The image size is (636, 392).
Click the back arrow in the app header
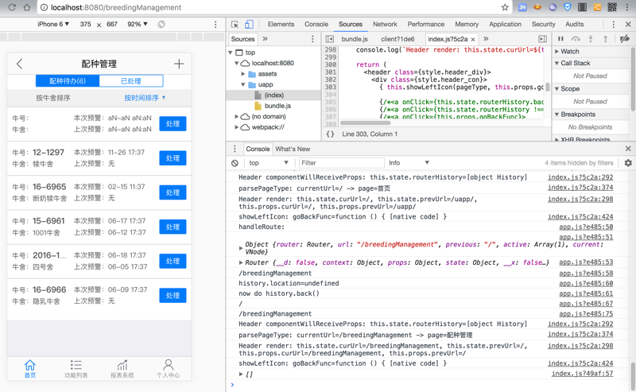pos(20,64)
